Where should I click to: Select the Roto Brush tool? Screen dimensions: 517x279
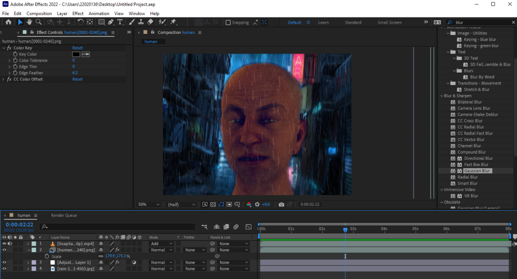(x=162, y=22)
